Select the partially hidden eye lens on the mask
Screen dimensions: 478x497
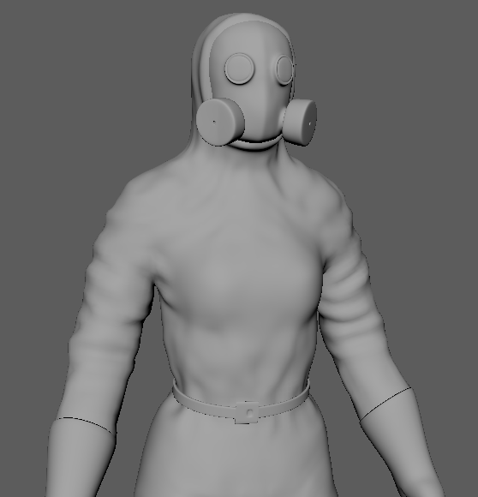pos(284,70)
